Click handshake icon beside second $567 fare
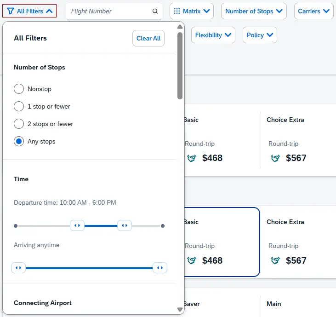Viewport: 336px width, 317px height. click(275, 260)
